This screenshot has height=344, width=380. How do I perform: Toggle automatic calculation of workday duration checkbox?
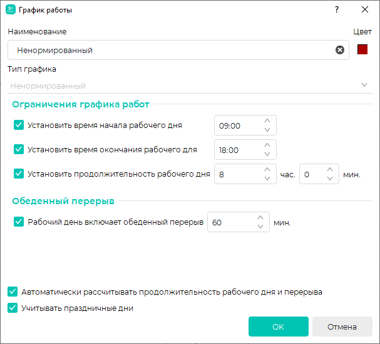13,292
